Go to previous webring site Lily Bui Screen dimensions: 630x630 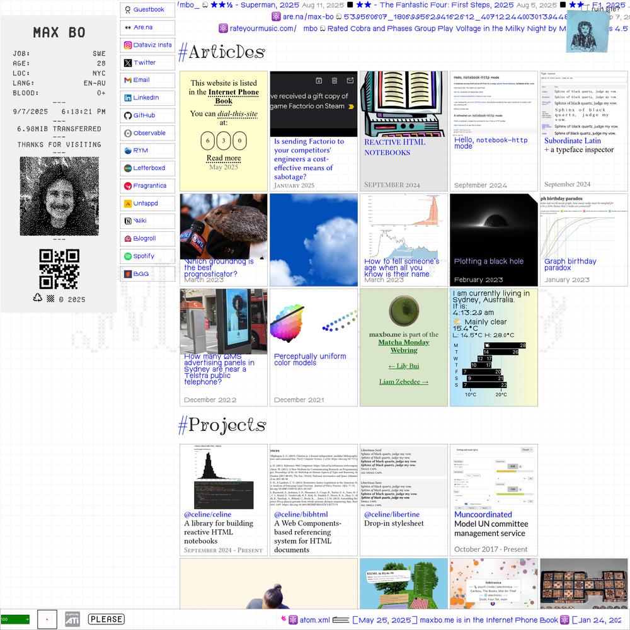(x=404, y=366)
